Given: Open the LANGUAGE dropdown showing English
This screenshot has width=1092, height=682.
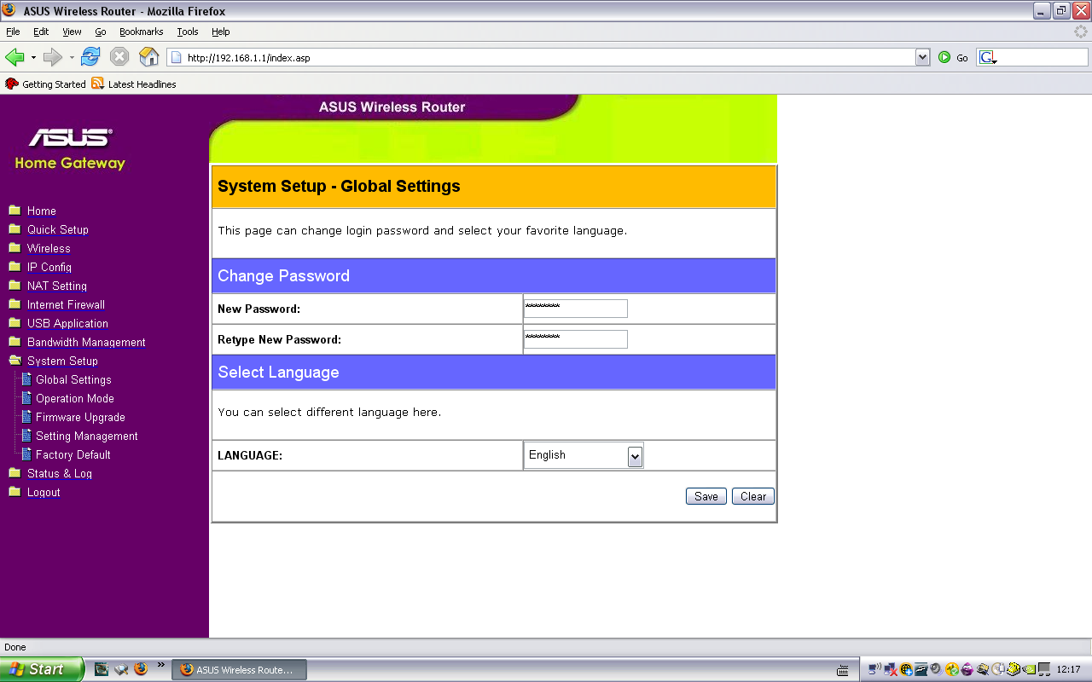Looking at the screenshot, I should [x=584, y=455].
